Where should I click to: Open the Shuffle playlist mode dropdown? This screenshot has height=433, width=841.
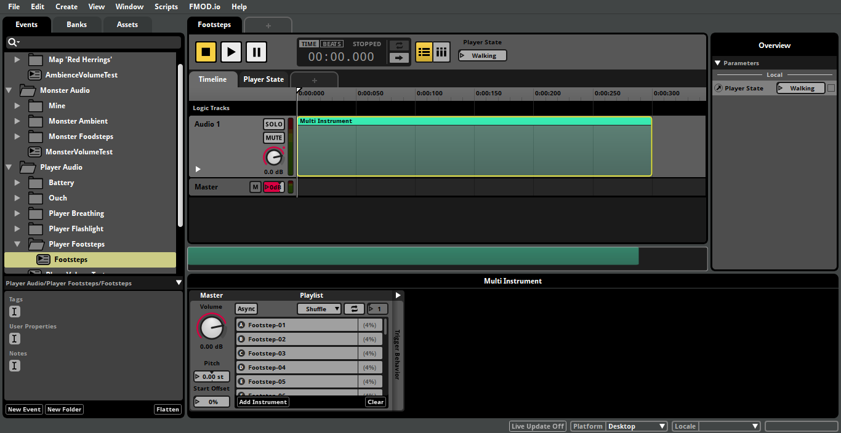coord(319,309)
